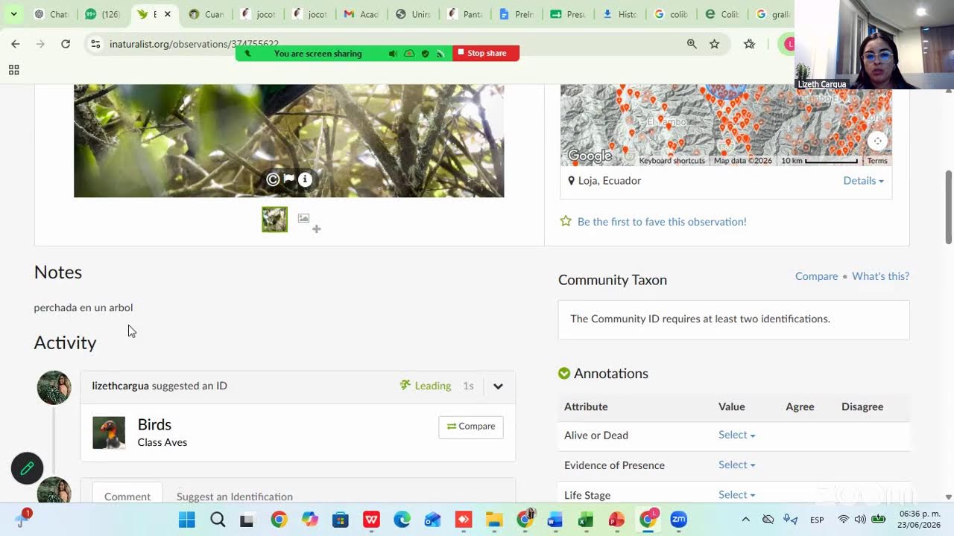This screenshot has height=536, width=954.
Task: Click the shield icon in screen sharing bar
Action: click(425, 54)
